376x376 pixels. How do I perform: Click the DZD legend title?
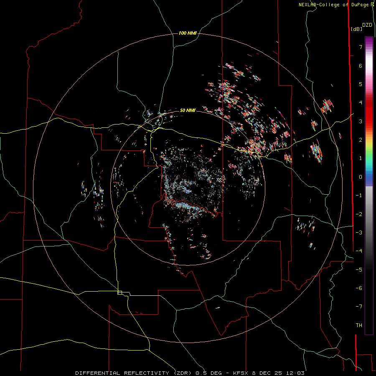tap(367, 25)
